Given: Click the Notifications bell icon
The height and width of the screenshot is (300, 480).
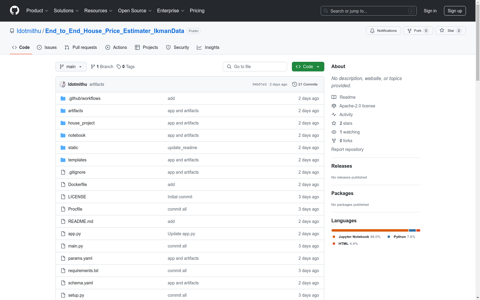Looking at the screenshot, I should 372,31.
